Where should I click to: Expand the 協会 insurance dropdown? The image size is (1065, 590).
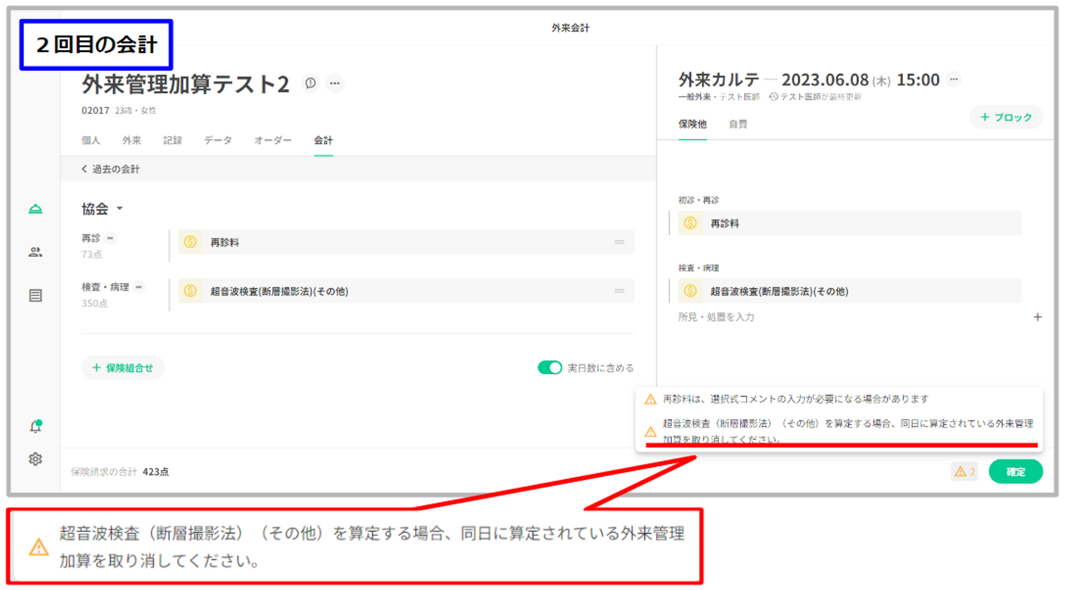click(120, 209)
